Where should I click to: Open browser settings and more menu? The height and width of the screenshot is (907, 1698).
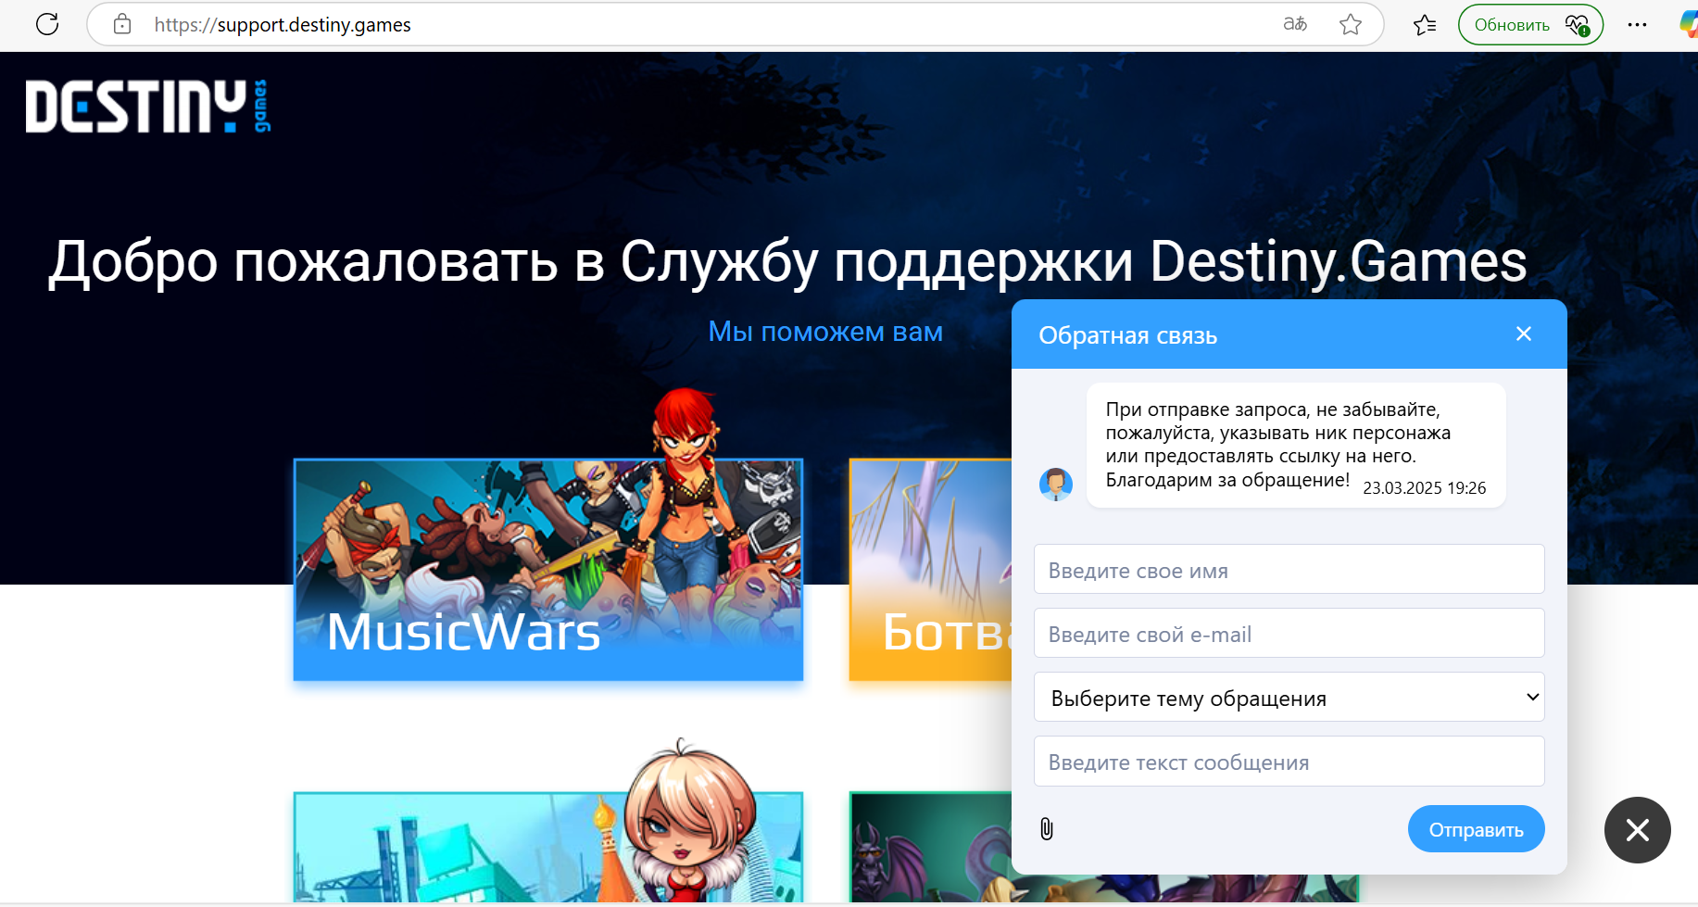(1637, 24)
